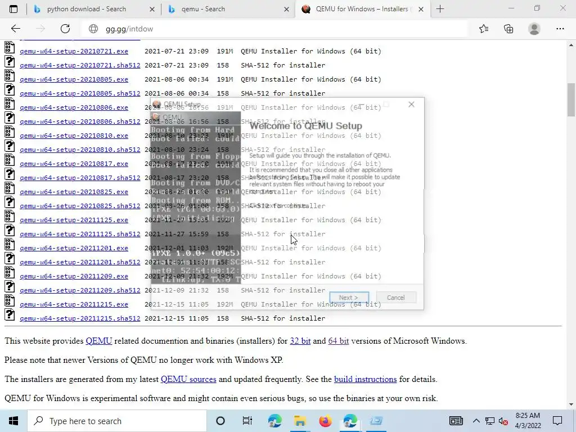Open the build instructions link
This screenshot has width=576, height=432.
365,379
